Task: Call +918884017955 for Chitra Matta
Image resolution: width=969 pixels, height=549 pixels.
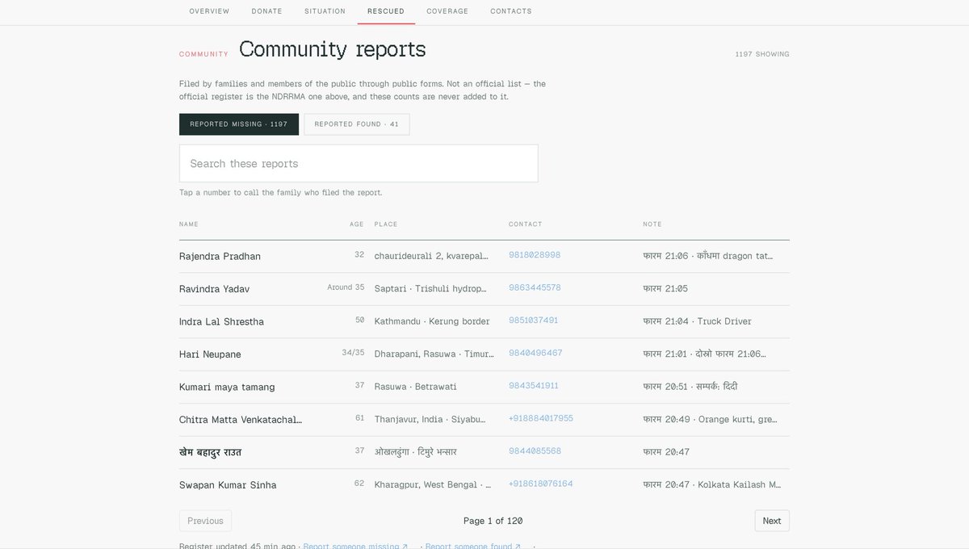Action: point(541,418)
